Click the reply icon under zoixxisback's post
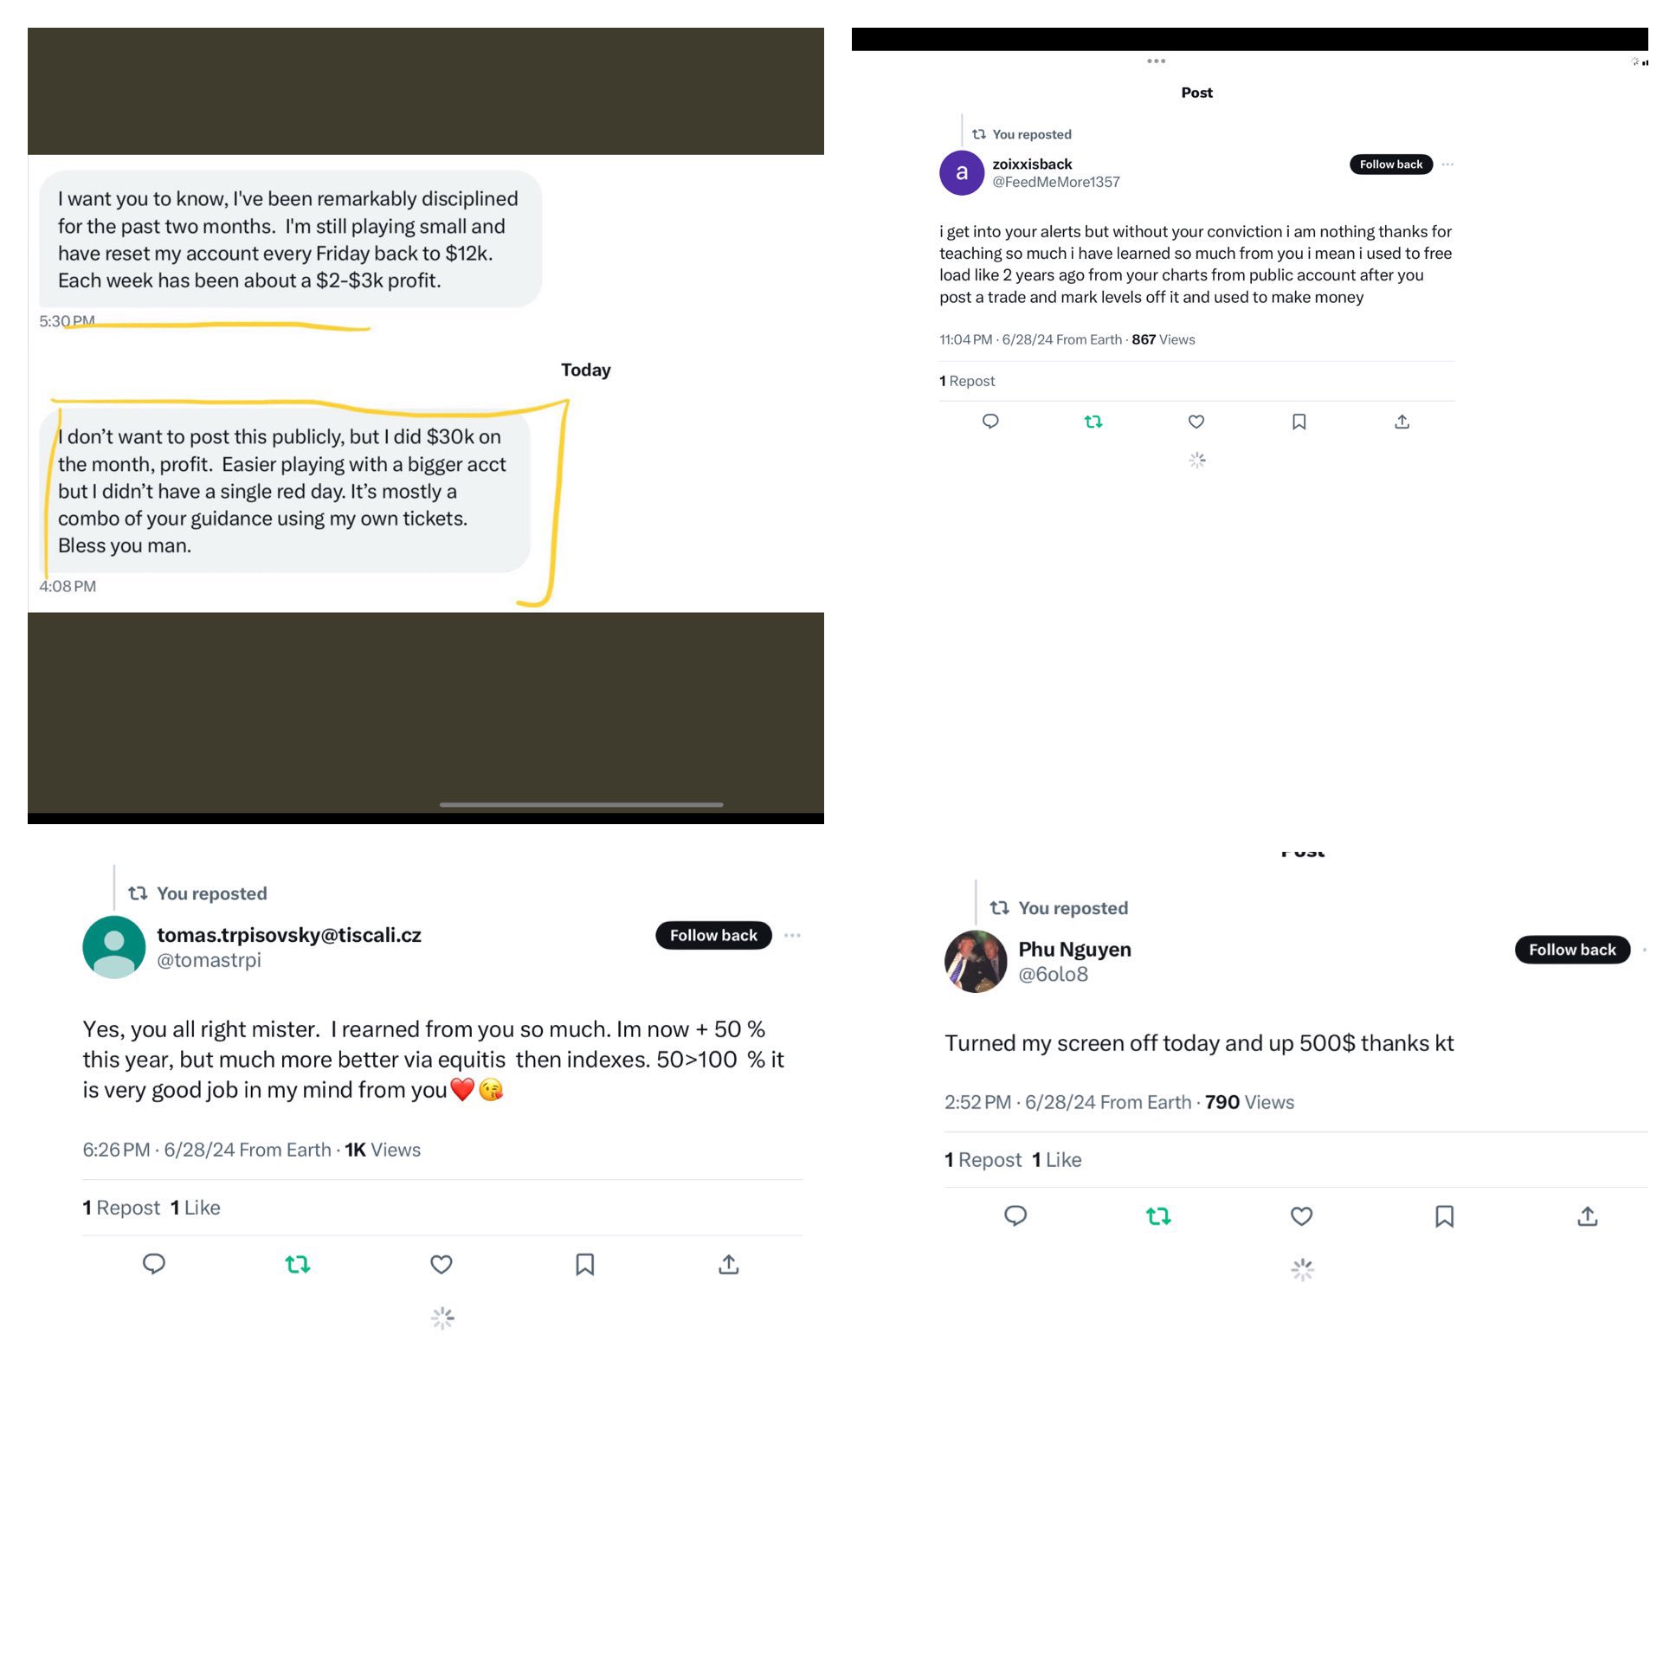This screenshot has width=1676, height=1676. [989, 422]
